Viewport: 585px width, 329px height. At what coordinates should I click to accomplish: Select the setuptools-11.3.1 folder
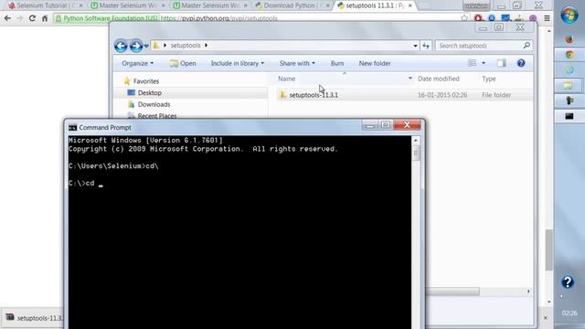pos(314,95)
